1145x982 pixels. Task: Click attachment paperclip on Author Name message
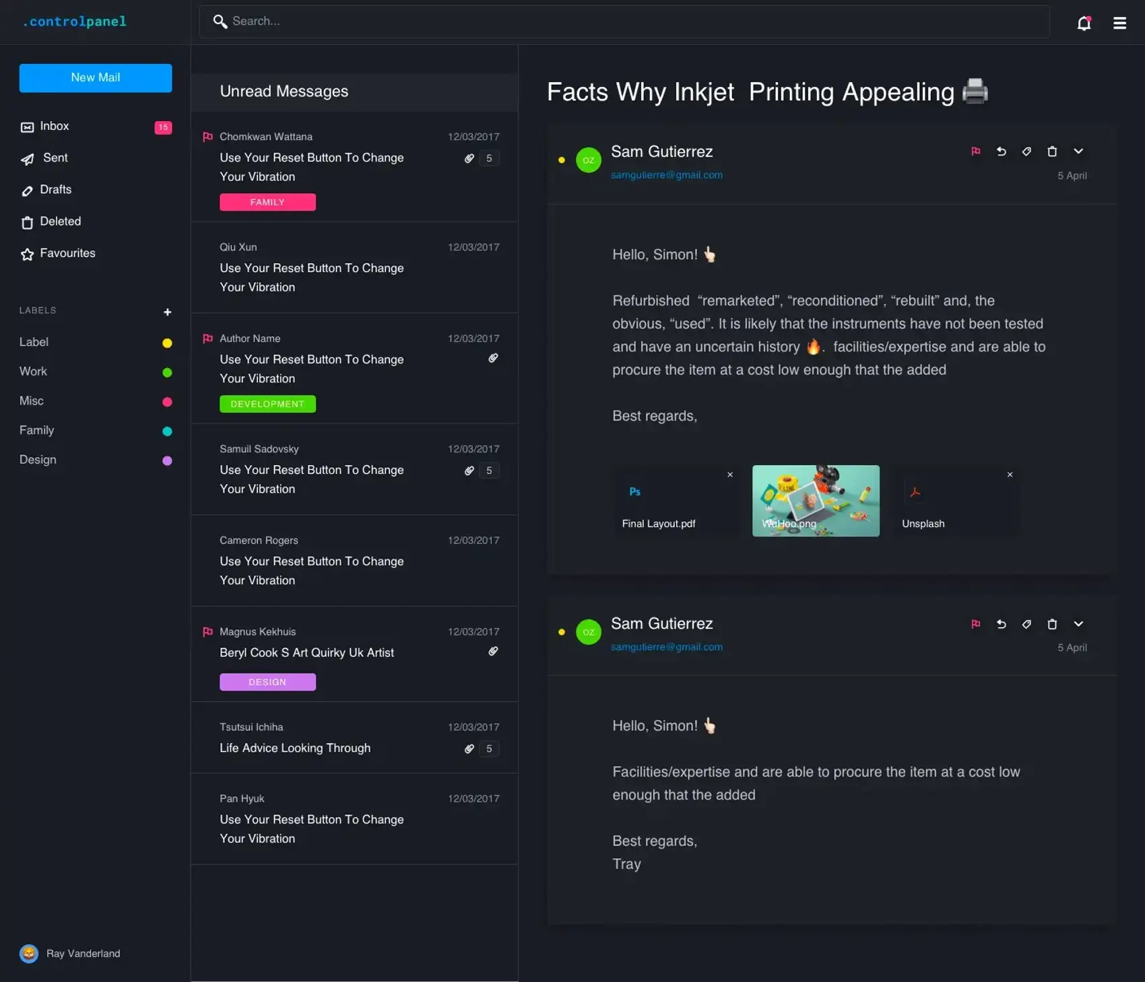click(493, 358)
